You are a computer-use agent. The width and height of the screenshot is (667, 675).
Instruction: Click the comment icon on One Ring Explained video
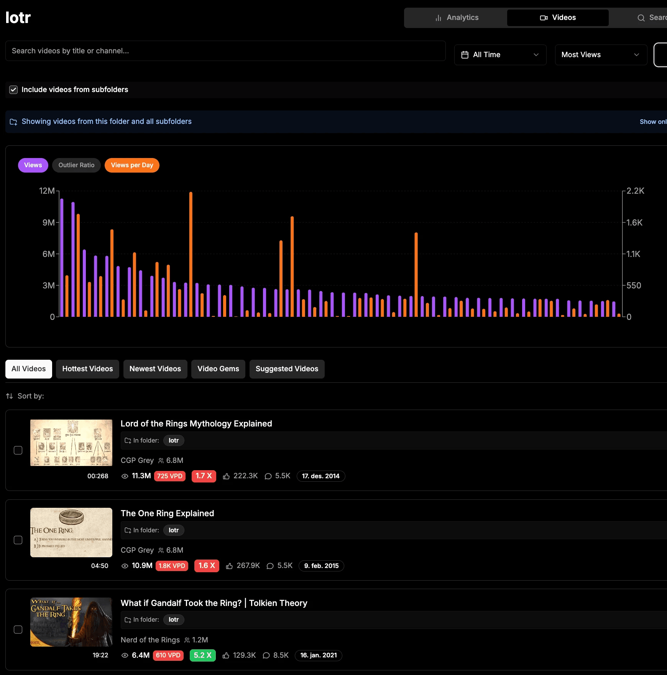[x=270, y=566]
